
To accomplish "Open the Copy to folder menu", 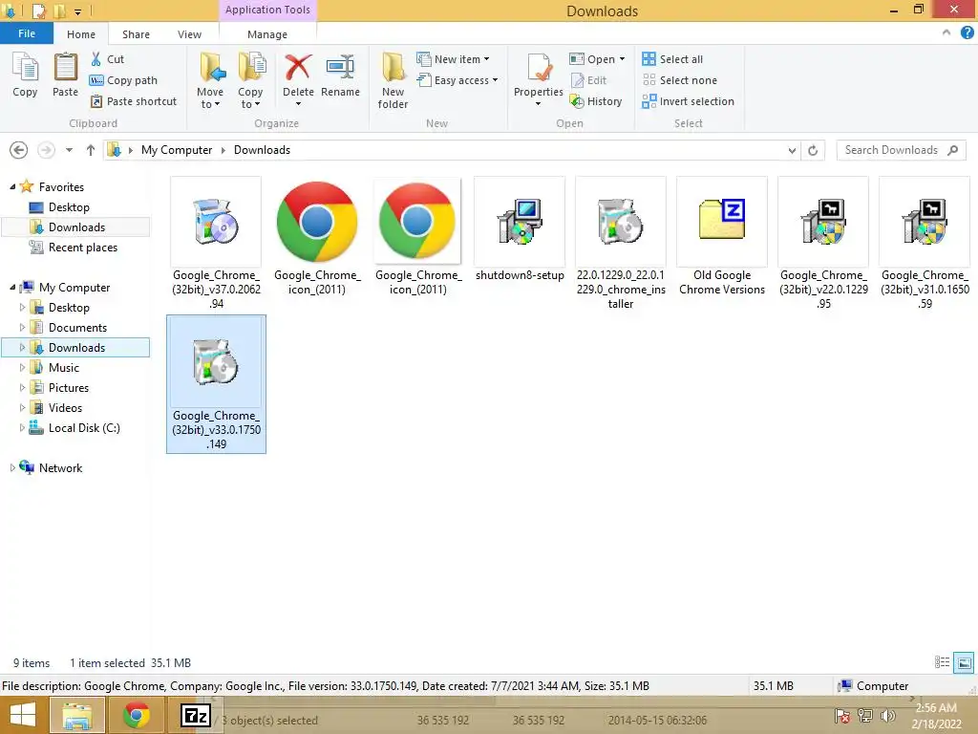I will click(x=250, y=81).
